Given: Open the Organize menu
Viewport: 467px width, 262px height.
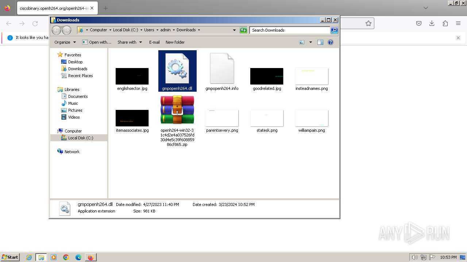Looking at the screenshot, I should [x=65, y=42].
